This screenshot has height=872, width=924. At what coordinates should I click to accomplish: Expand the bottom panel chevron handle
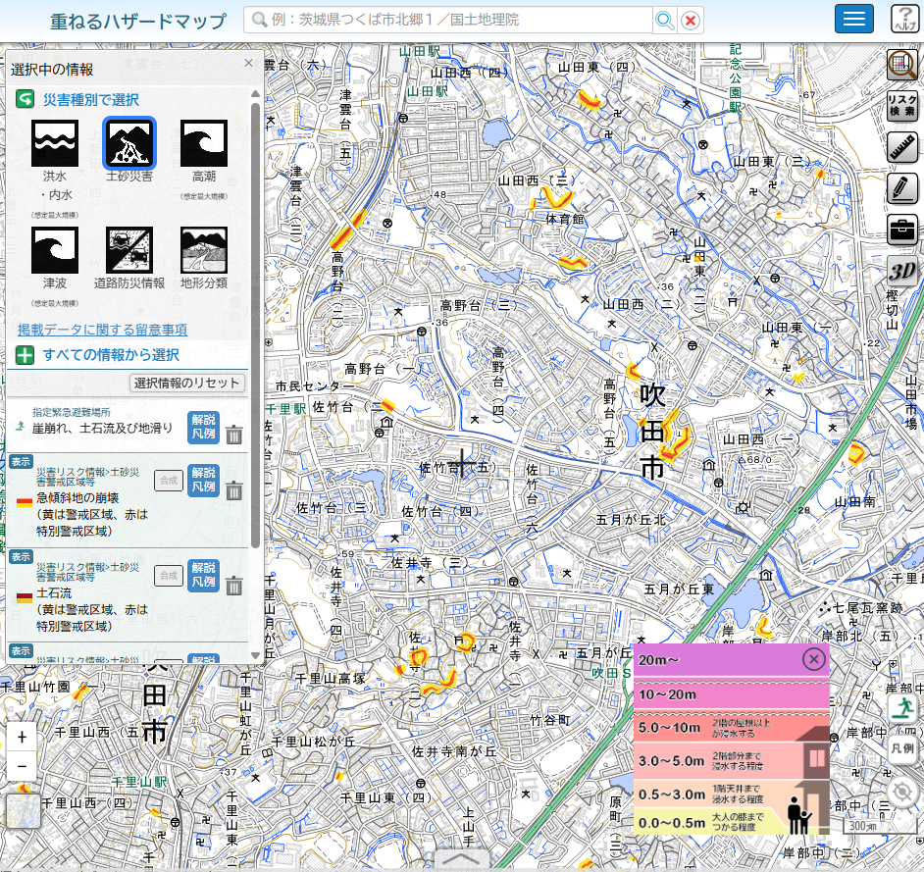462,858
